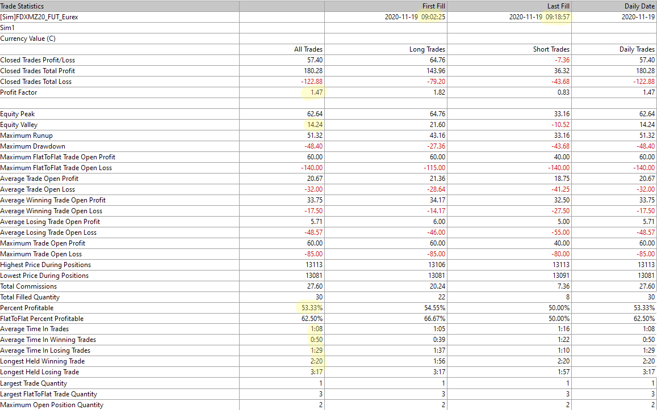Click the Long Trades commissions 20.24

coord(438,286)
